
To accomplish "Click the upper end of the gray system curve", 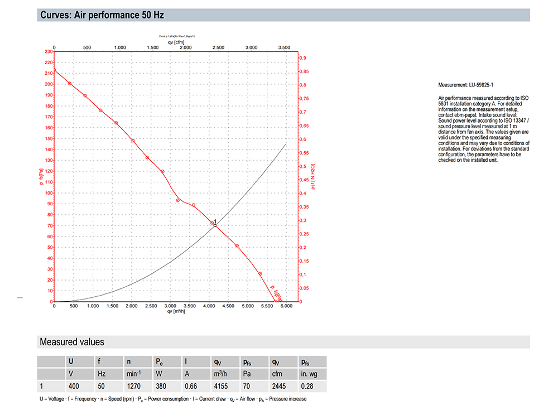I will [286, 144].
